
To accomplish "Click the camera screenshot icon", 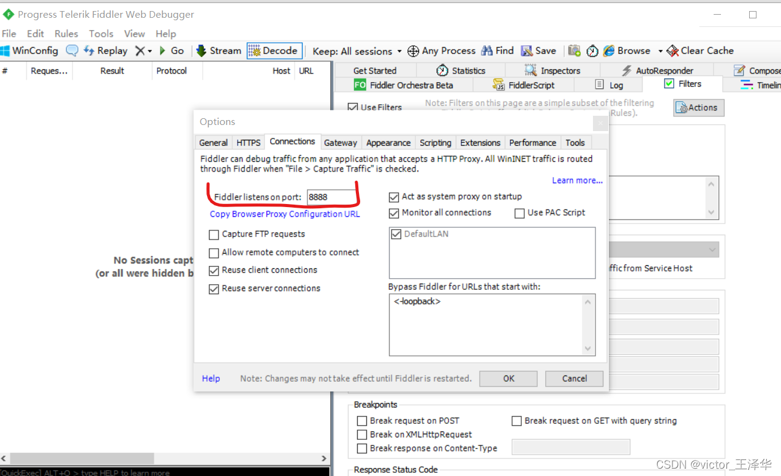I will (x=574, y=51).
